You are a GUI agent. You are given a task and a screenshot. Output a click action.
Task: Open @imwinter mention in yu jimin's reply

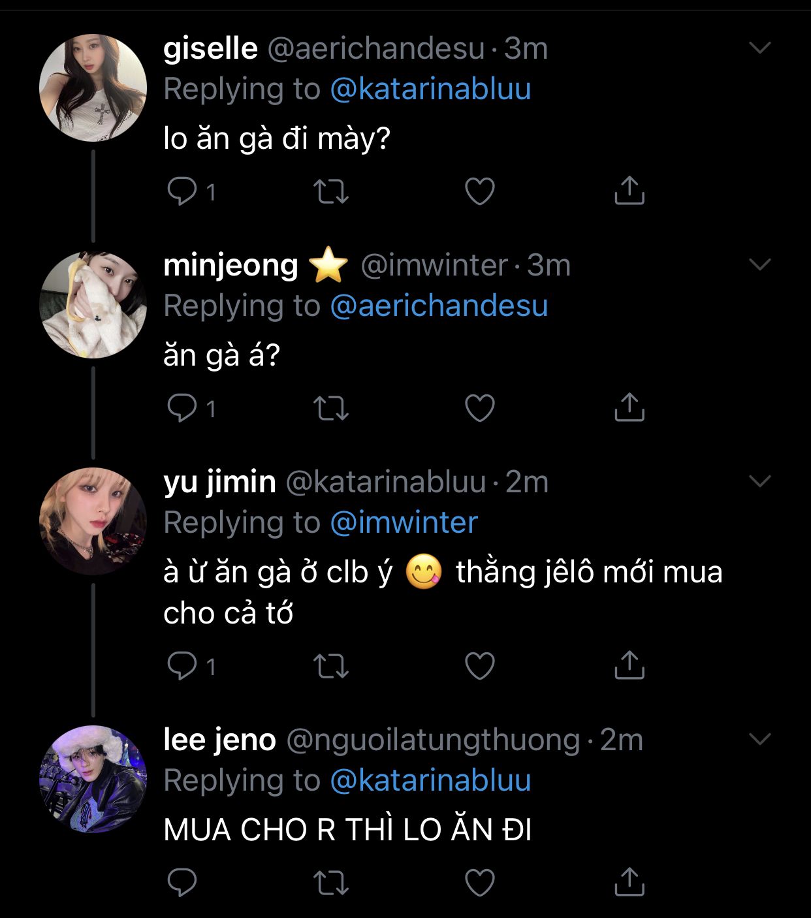tap(404, 523)
